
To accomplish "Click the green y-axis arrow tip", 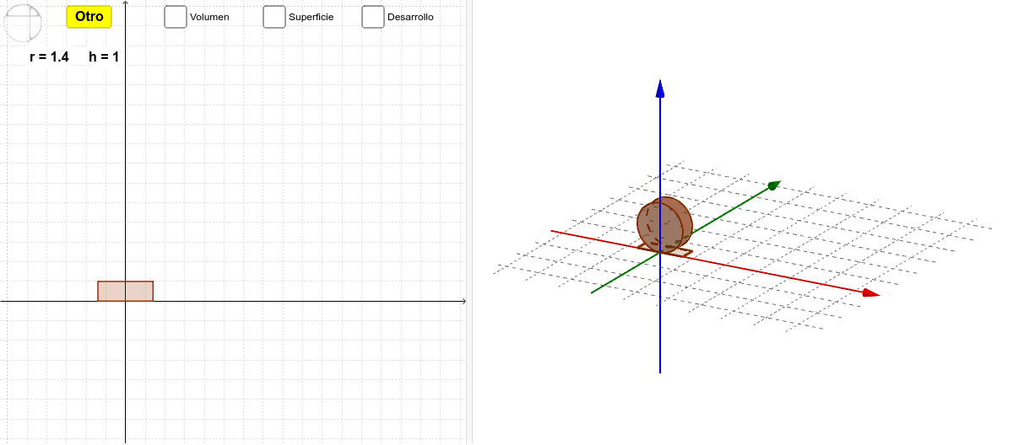I will pyautogui.click(x=774, y=185).
